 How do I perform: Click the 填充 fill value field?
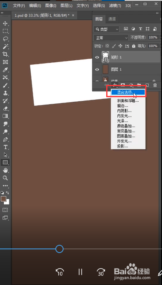point(153,46)
